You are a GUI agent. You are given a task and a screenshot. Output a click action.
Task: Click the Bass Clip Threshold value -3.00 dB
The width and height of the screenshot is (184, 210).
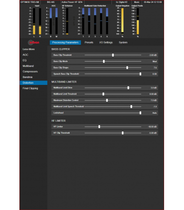[153, 55]
